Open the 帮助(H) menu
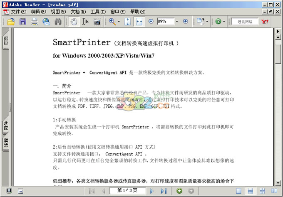283x197 pixels. [138, 12]
